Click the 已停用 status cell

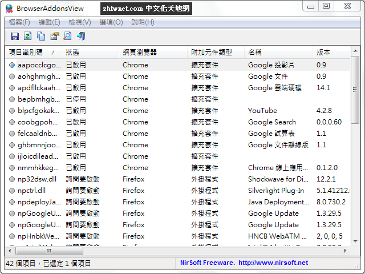76,99
